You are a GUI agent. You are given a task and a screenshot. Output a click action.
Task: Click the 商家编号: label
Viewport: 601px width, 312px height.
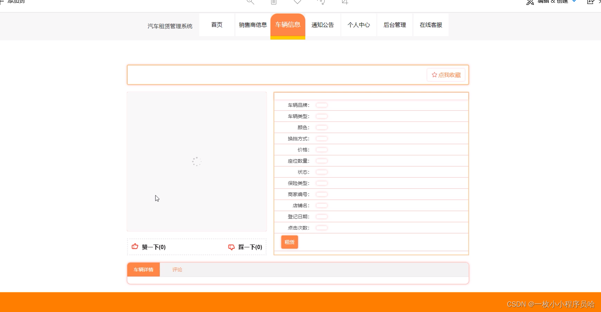(299, 194)
